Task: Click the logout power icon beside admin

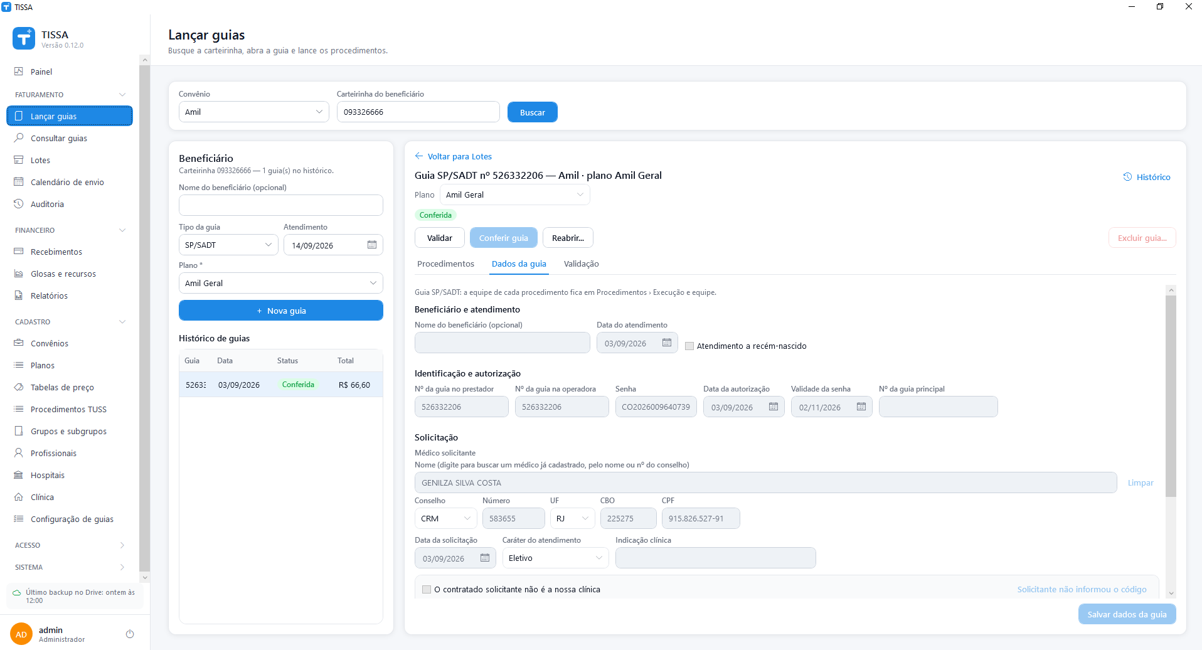Action: [x=130, y=634]
